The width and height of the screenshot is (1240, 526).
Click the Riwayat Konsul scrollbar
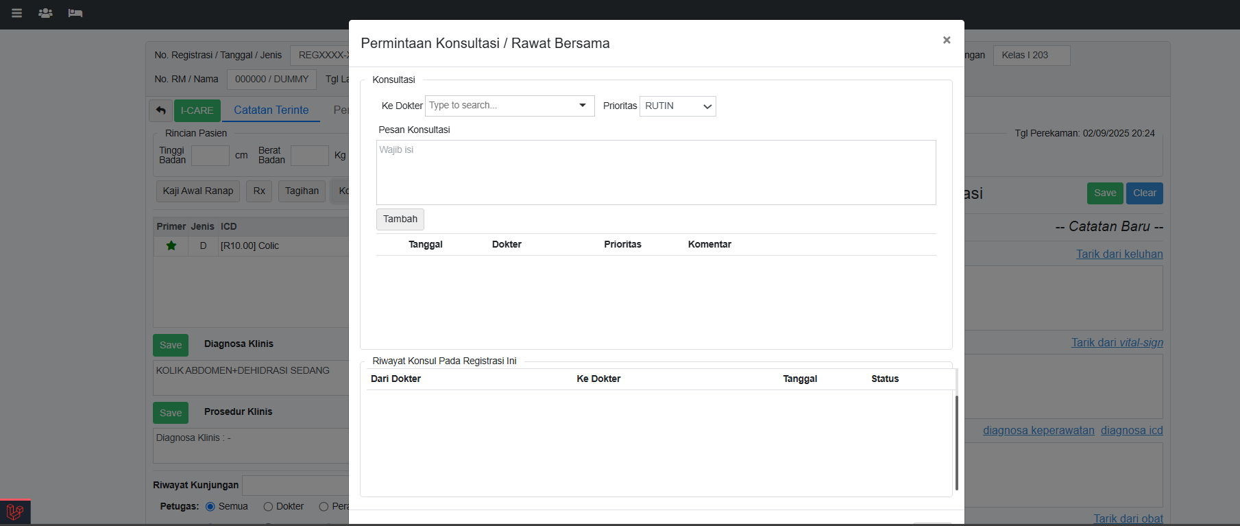tap(957, 442)
